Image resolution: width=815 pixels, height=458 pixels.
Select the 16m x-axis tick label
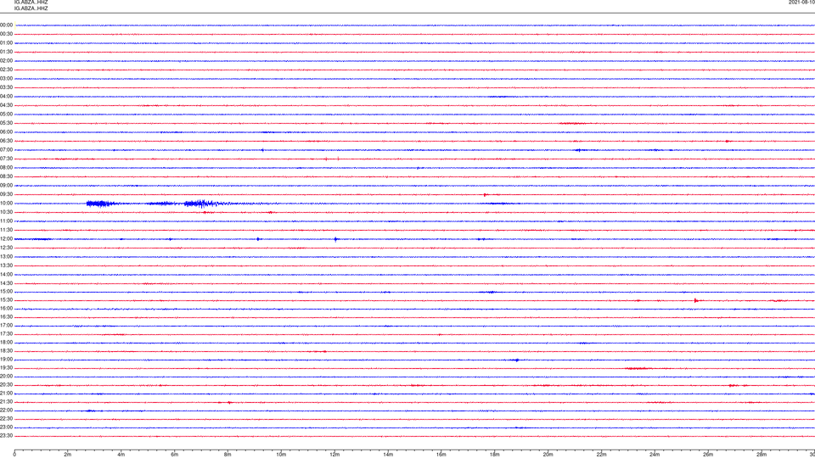441,455
